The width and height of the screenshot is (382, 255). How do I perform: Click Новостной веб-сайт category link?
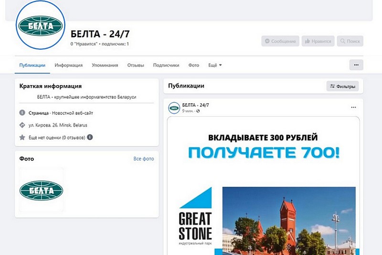tap(73, 113)
